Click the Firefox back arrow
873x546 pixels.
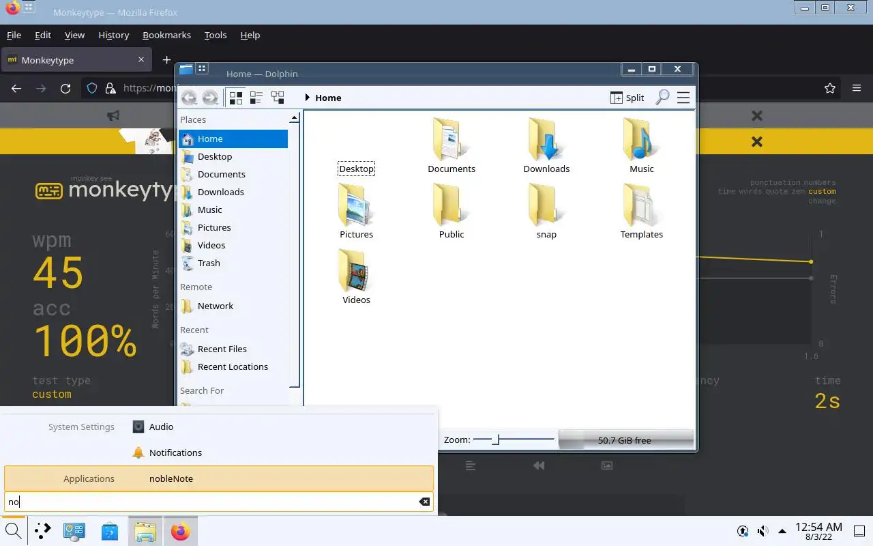tap(16, 88)
